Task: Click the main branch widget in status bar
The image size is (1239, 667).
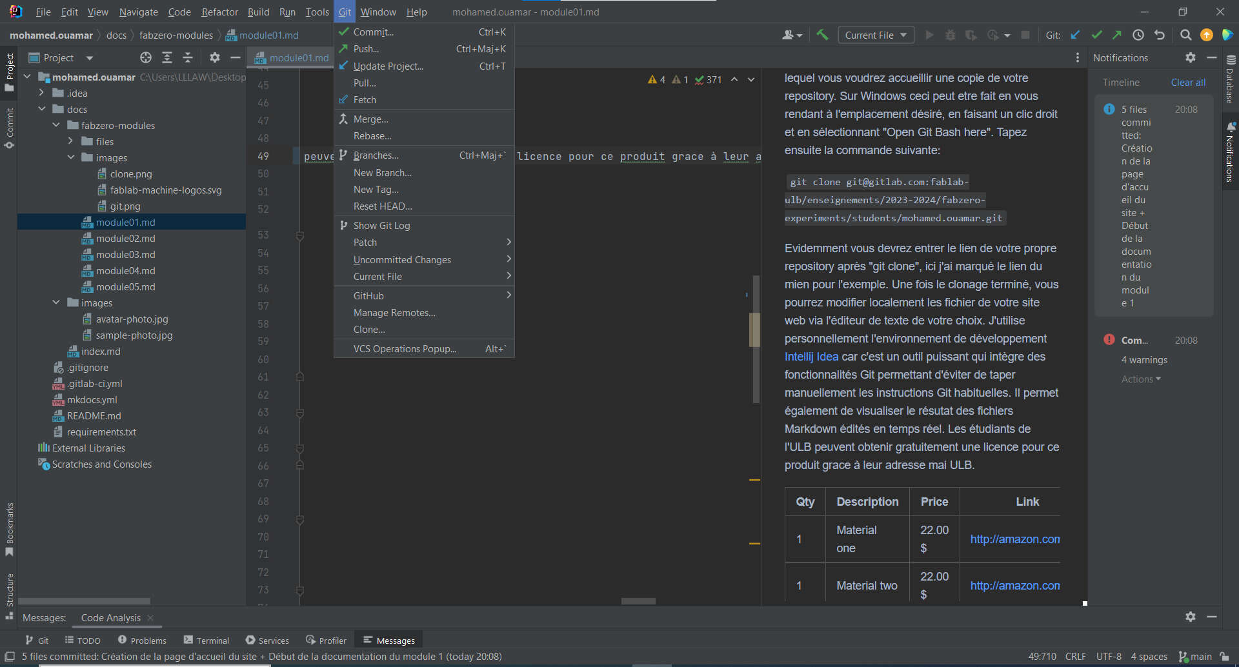Action: click(x=1195, y=656)
